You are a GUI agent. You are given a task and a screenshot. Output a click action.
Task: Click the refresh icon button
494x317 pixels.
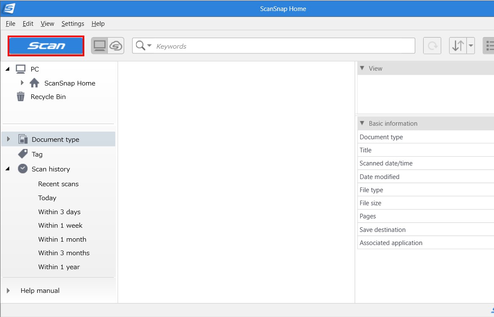pos(432,46)
